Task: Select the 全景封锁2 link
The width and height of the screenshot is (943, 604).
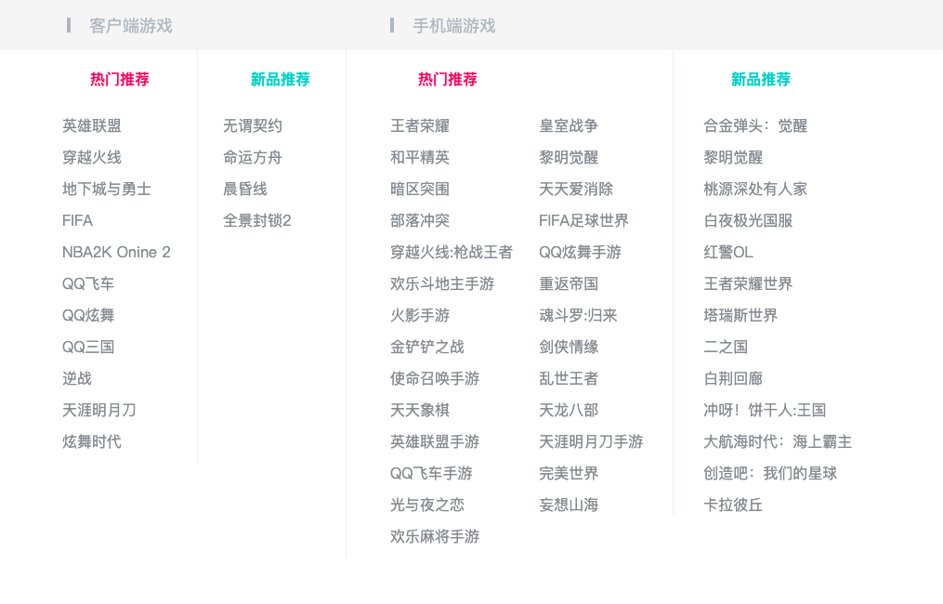Action: (257, 220)
